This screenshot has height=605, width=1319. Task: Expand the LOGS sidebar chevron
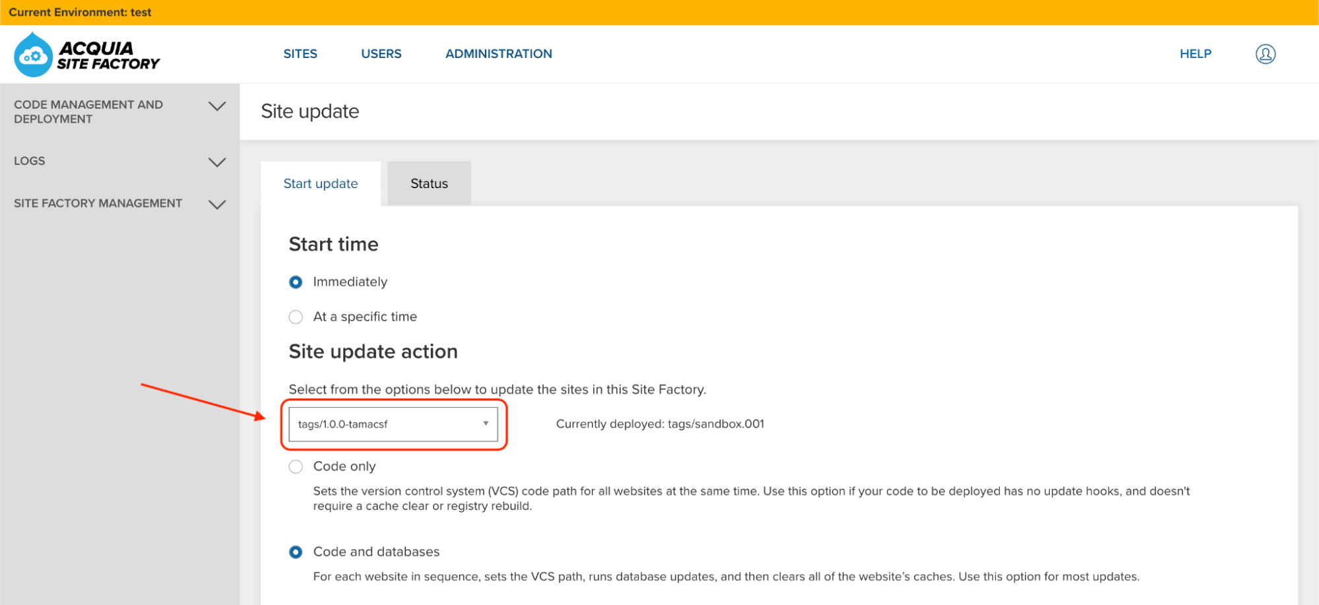(217, 162)
